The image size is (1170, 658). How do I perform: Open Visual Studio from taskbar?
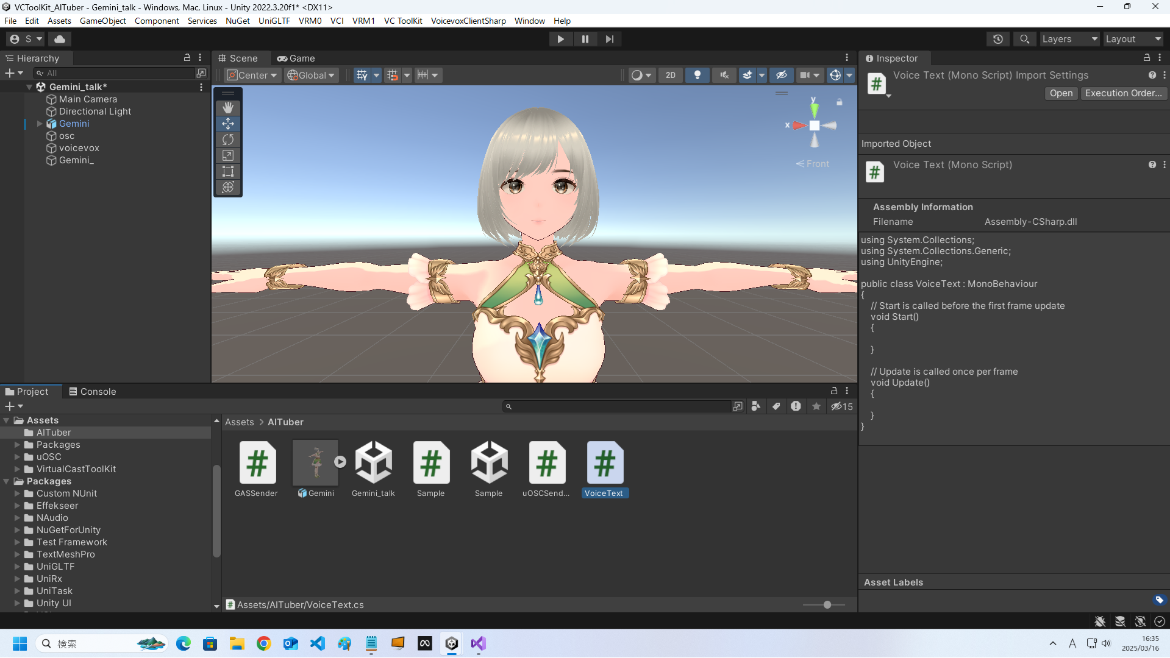479,643
